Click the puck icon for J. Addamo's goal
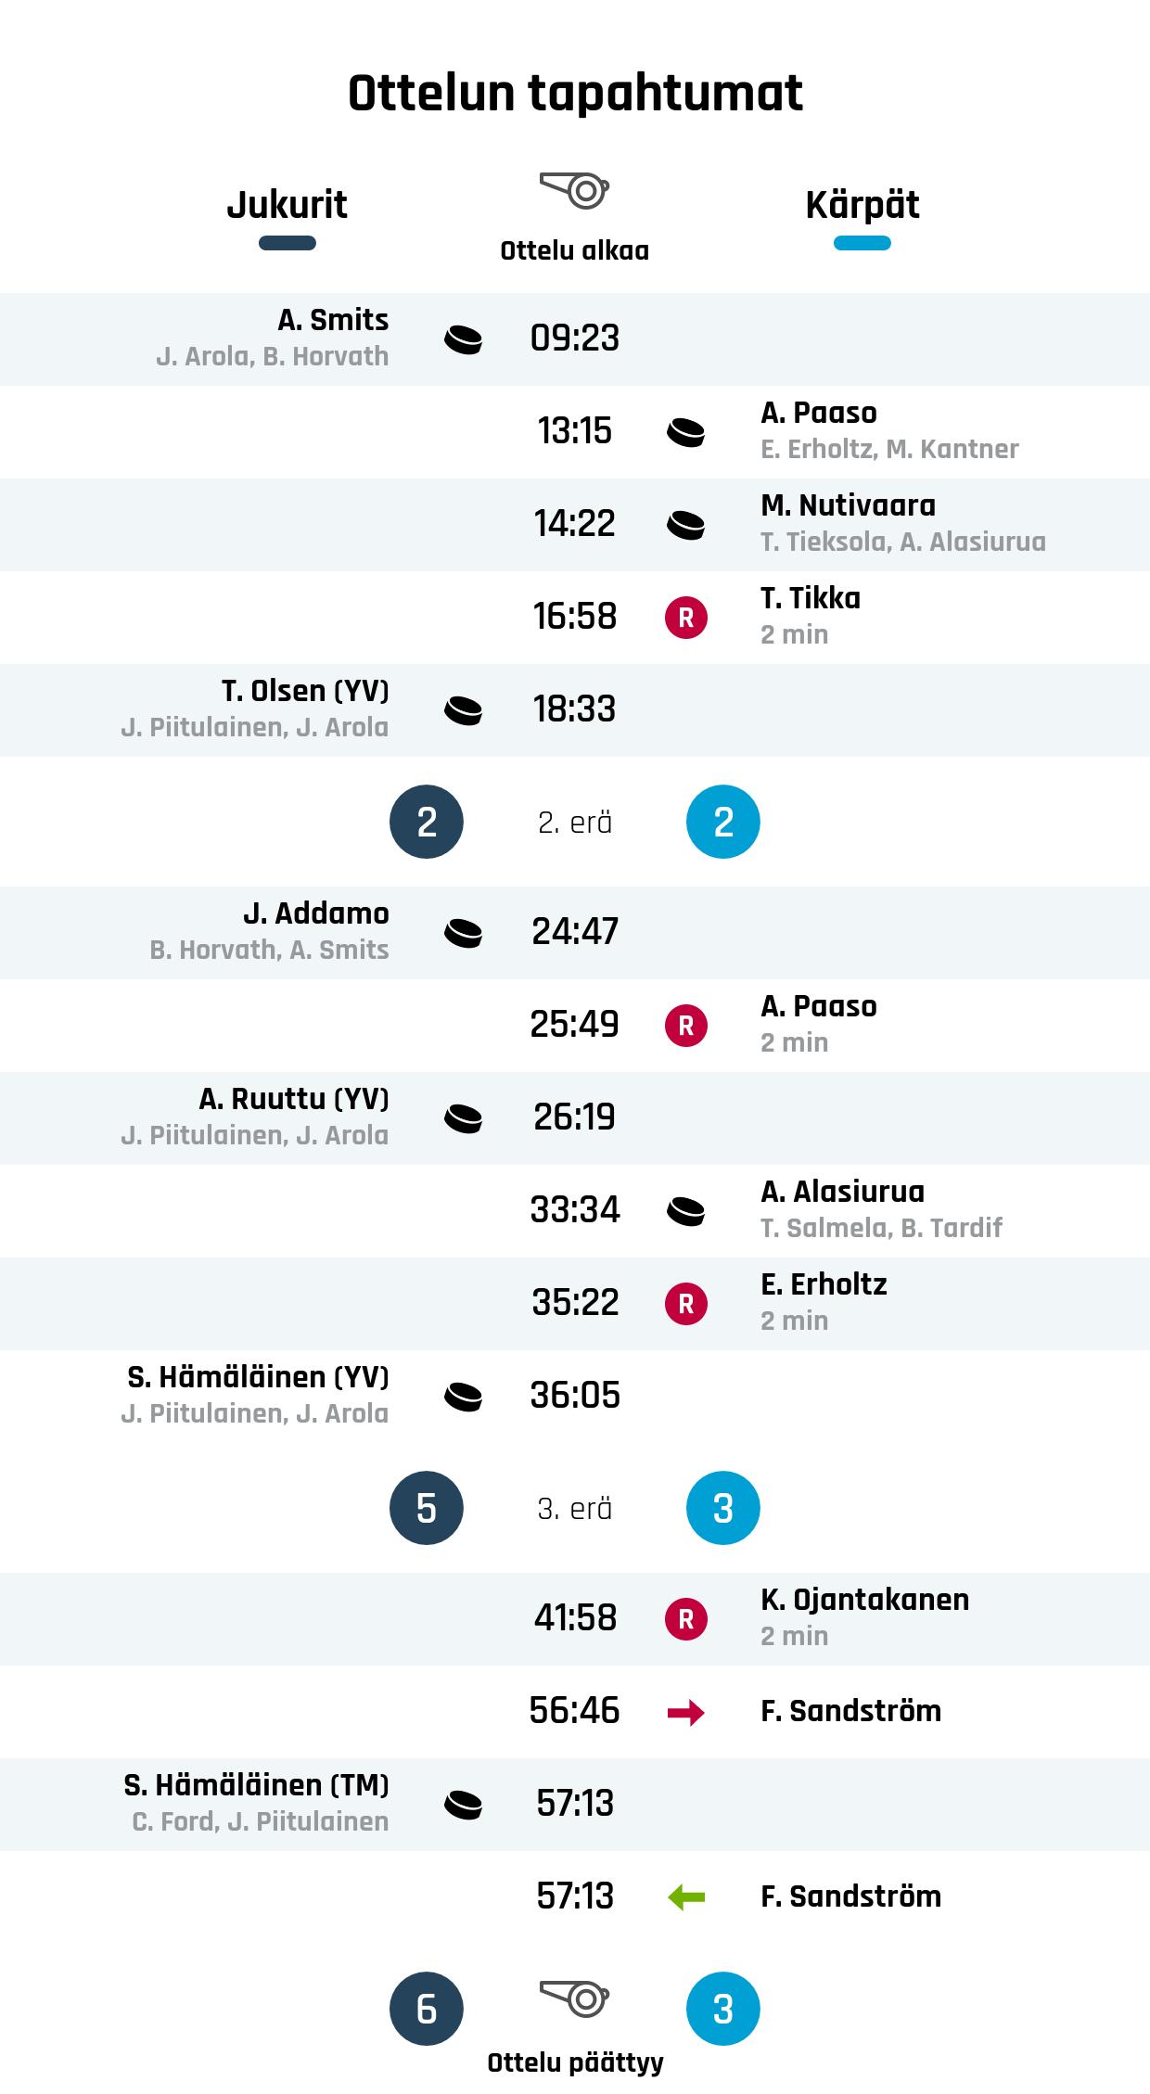 tap(463, 933)
